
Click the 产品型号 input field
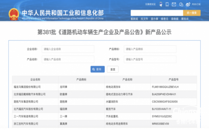click(150, 59)
